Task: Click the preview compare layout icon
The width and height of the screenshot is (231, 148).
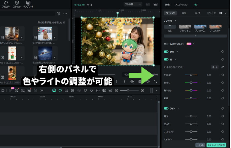Action: [148, 4]
